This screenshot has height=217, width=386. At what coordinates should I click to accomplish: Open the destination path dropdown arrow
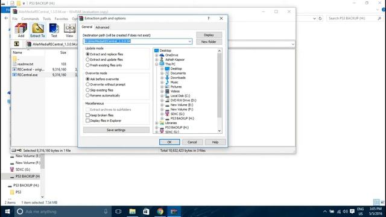pos(190,42)
